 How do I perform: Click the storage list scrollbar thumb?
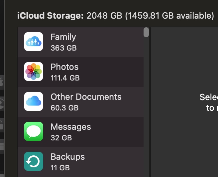pos(146,32)
